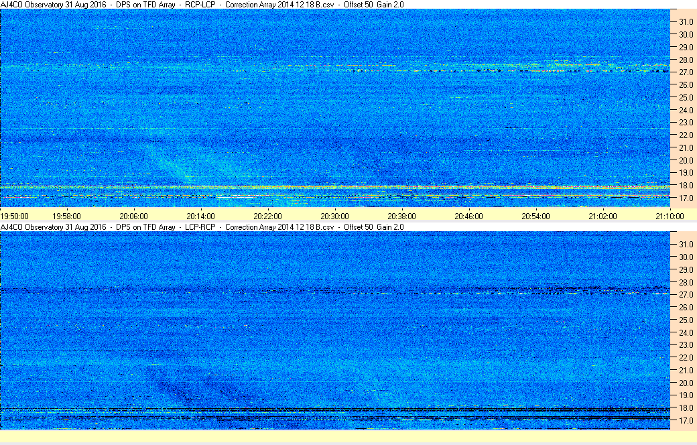Select the 20:46:00 time axis label

click(x=468, y=216)
